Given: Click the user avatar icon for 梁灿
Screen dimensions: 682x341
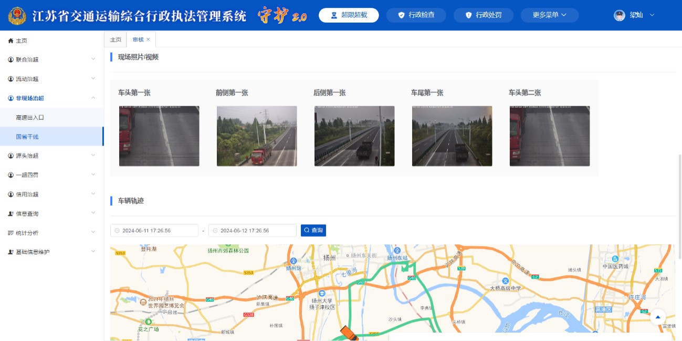Looking at the screenshot, I should pos(620,15).
